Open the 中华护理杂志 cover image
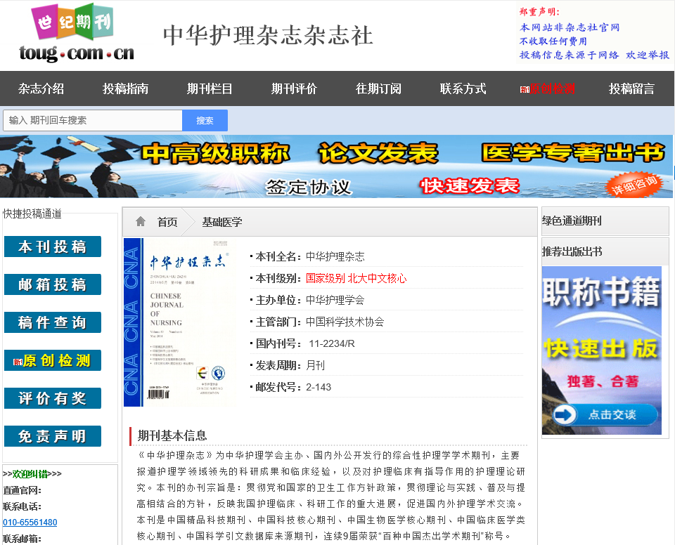The width and height of the screenshot is (675, 545). click(x=179, y=322)
